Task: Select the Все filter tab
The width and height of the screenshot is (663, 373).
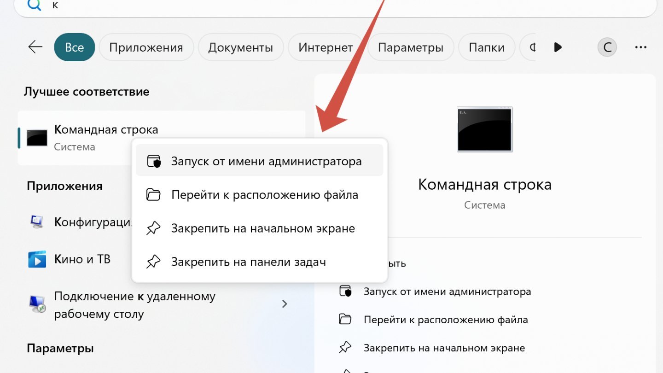Action: (75, 47)
